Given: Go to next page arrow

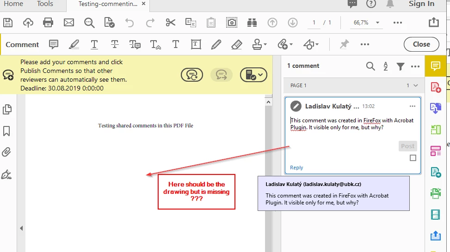Looking at the screenshot, I should (293, 23).
